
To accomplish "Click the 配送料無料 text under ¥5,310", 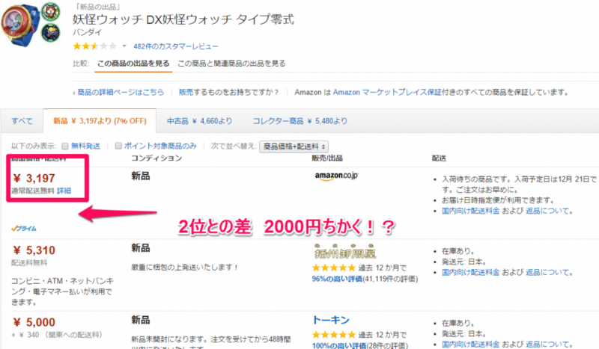I will [29, 263].
